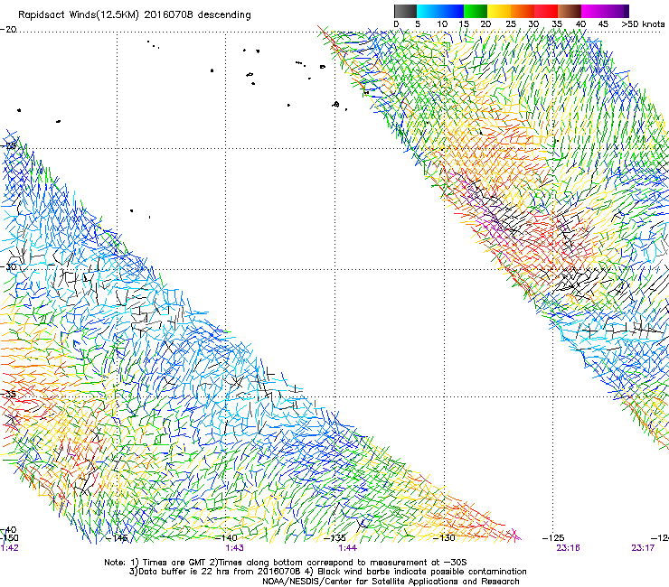This screenshot has width=669, height=587.
Task: Click the '1:44' swath time label
Action: pos(348,548)
